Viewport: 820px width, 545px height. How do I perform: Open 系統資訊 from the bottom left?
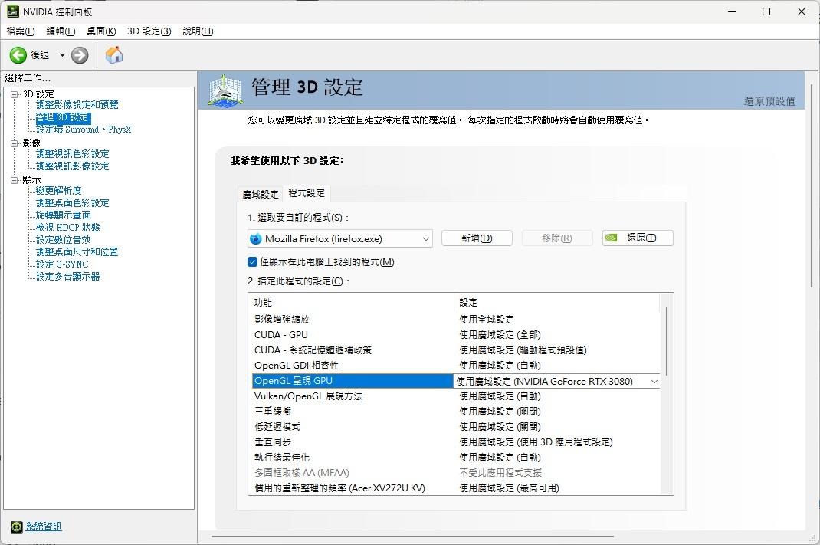click(42, 527)
